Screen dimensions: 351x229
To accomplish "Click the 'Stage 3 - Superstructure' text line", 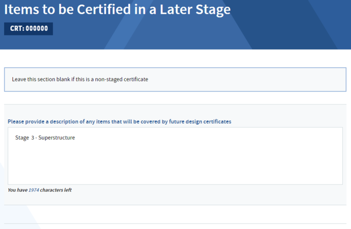I will tap(45, 137).
